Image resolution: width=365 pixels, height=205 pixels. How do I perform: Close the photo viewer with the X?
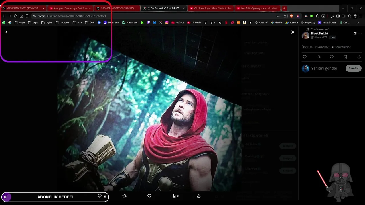tap(6, 32)
